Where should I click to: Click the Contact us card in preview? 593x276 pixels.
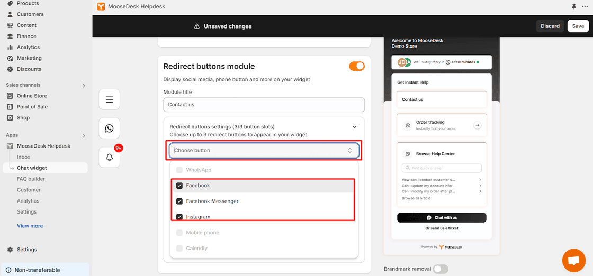[x=442, y=100]
